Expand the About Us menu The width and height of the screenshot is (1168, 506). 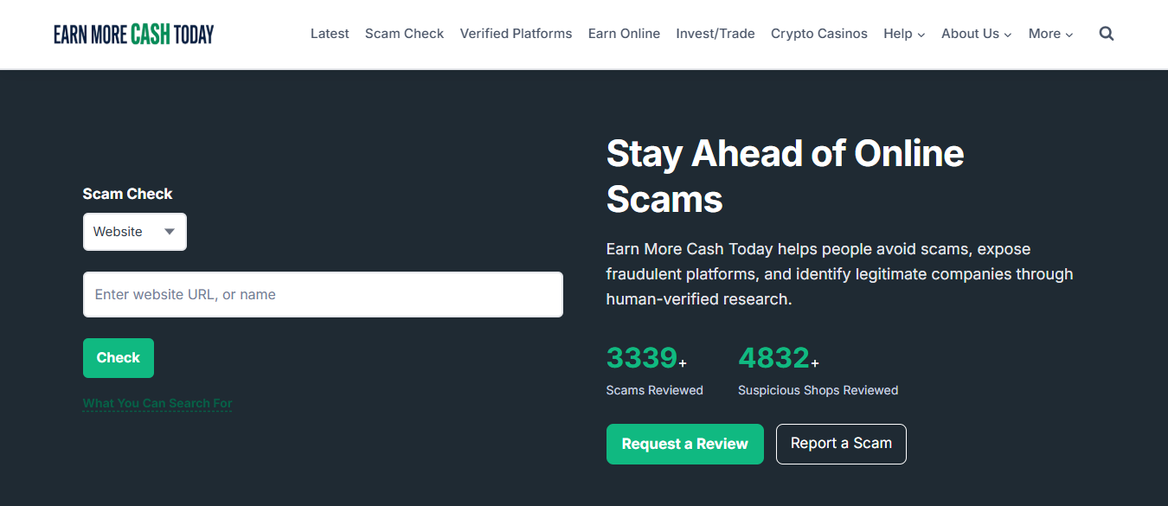click(976, 34)
